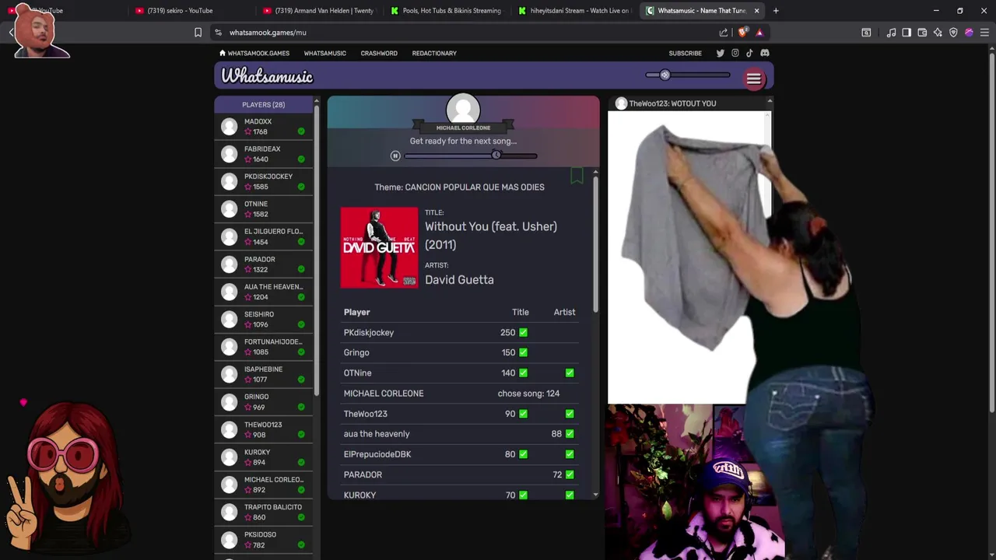Click the SUBSCRIBE link
The width and height of the screenshot is (996, 560).
(x=685, y=53)
